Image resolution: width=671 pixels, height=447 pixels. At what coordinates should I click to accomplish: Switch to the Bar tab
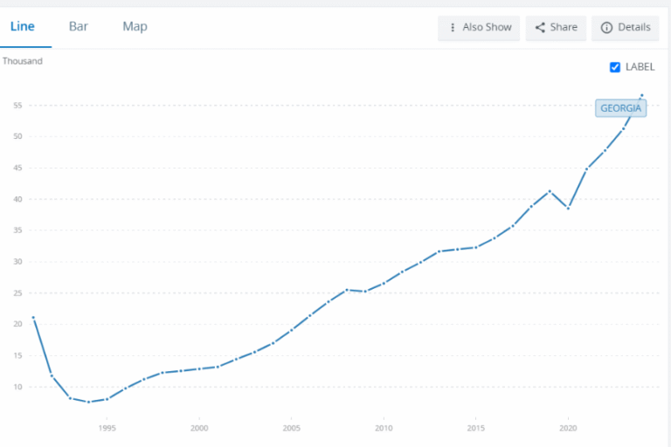pyautogui.click(x=79, y=26)
